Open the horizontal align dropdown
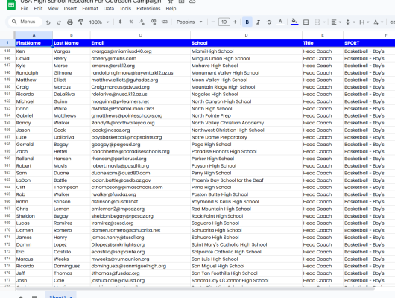This screenshot has width=395, height=298. (x=336, y=22)
